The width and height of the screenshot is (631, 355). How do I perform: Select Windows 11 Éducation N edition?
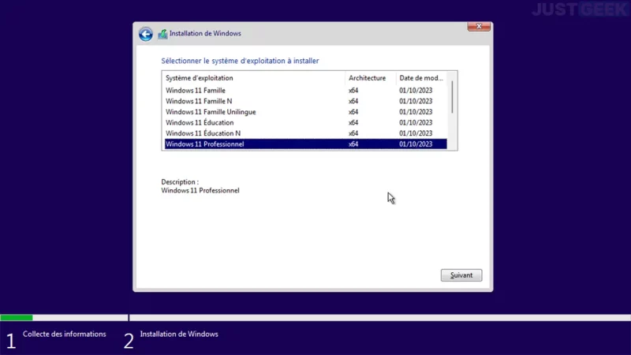click(x=305, y=133)
